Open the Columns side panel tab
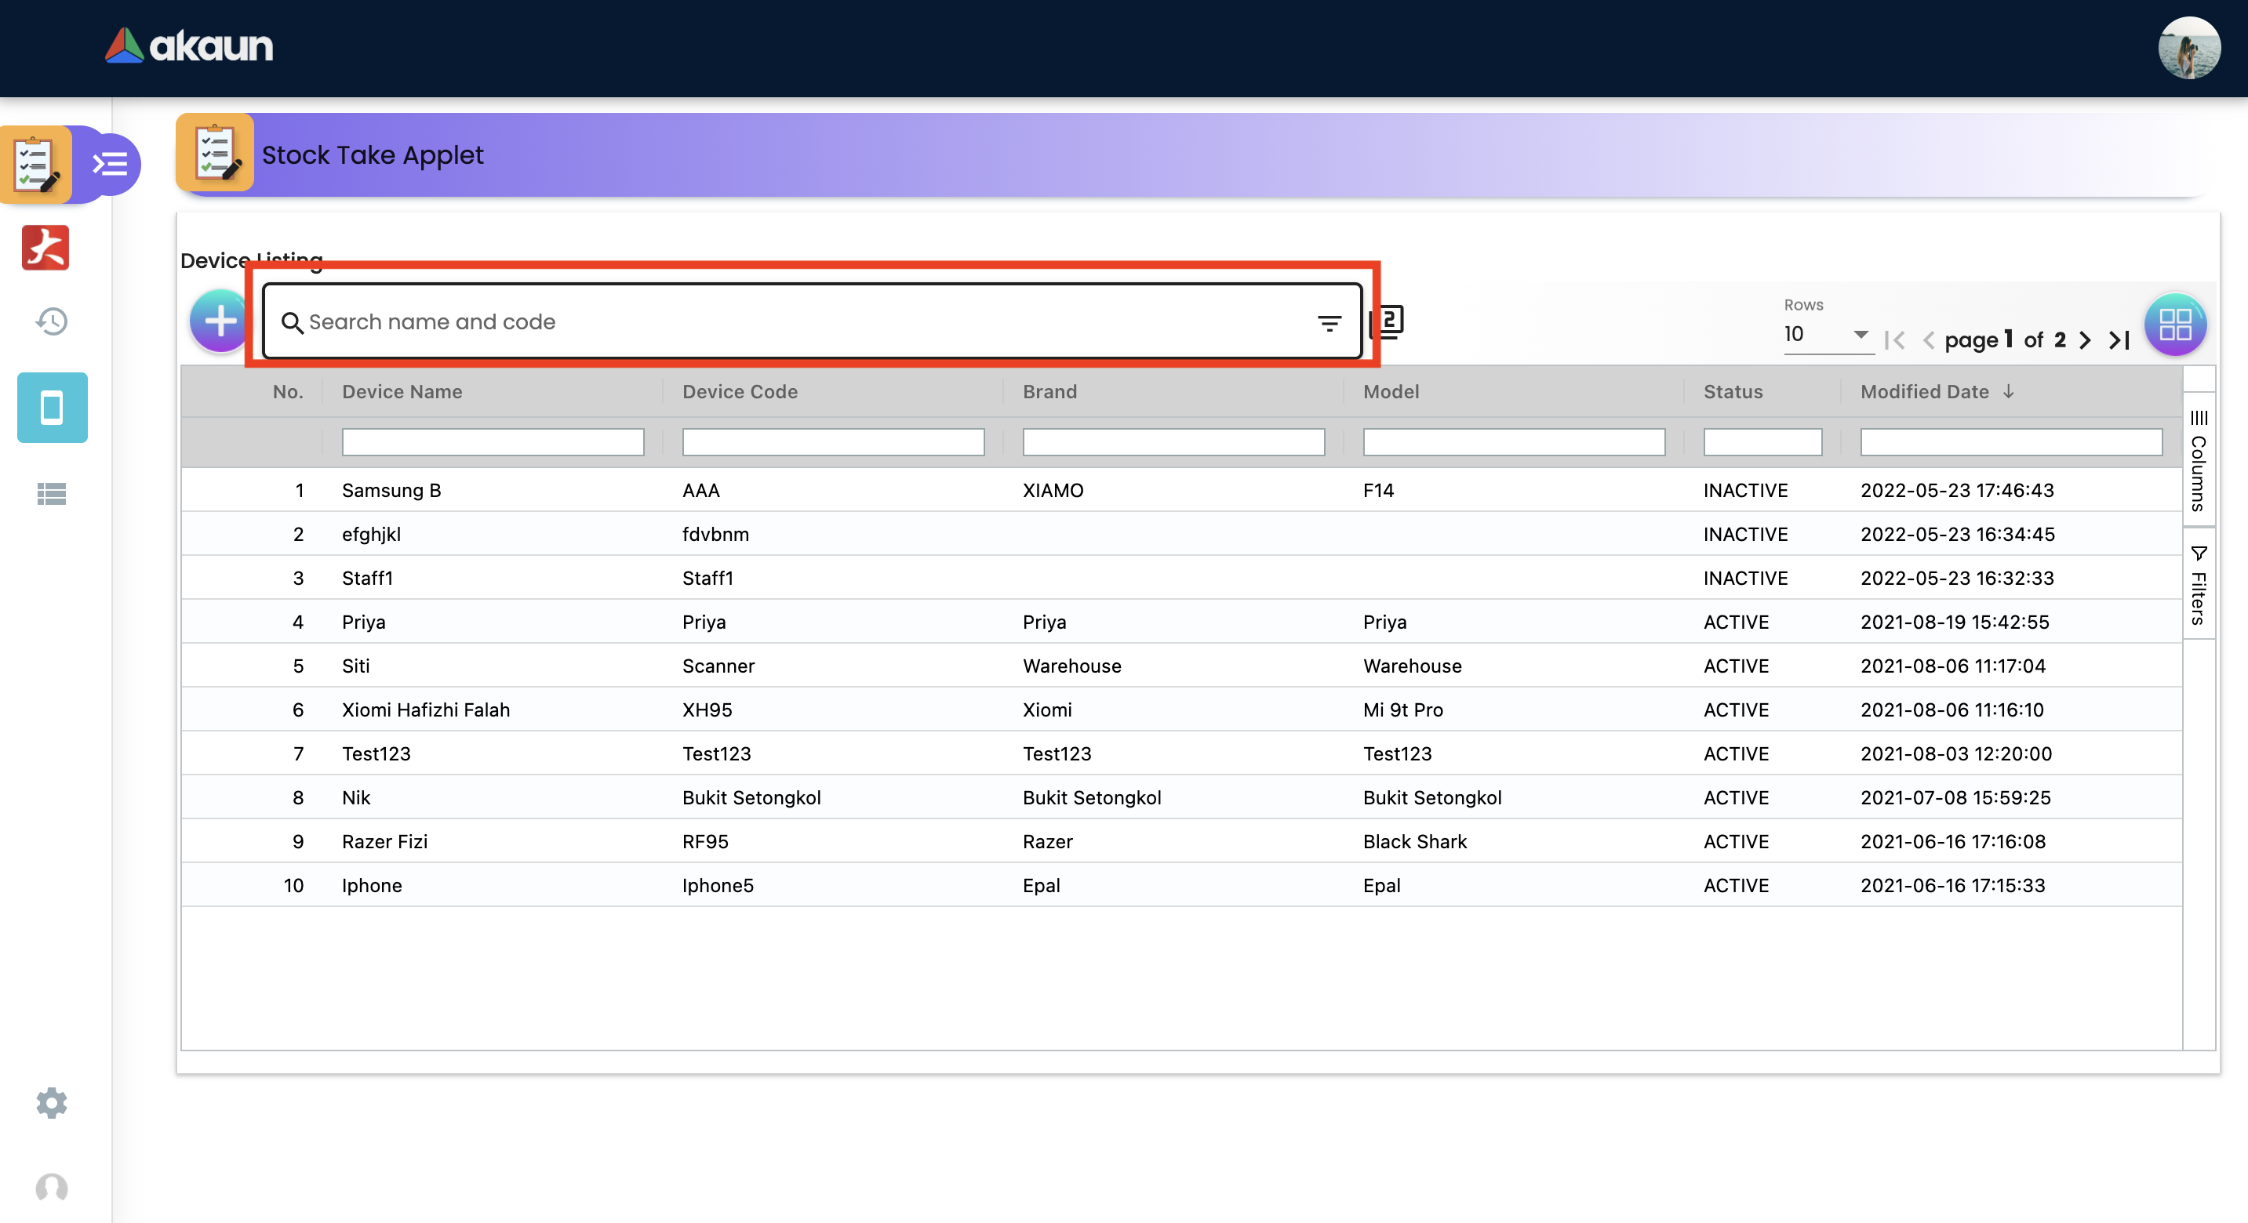The image size is (2248, 1223). pyautogui.click(x=2197, y=462)
